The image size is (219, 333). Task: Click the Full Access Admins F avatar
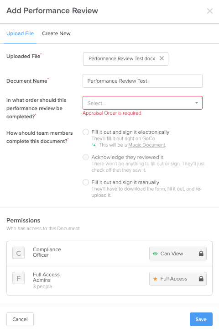coord(18,278)
